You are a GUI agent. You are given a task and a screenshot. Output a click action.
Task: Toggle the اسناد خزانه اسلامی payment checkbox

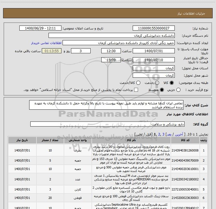pos(136,90)
